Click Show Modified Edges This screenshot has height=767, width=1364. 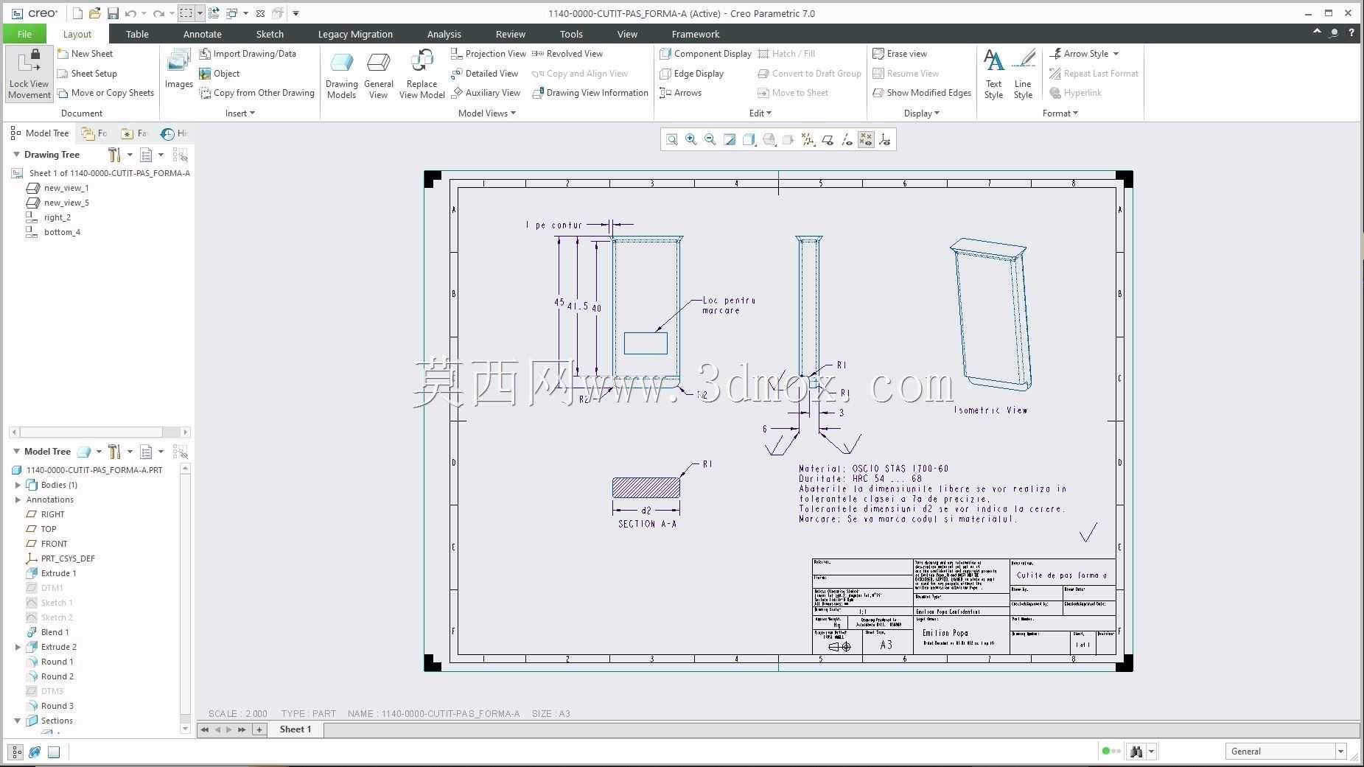922,93
